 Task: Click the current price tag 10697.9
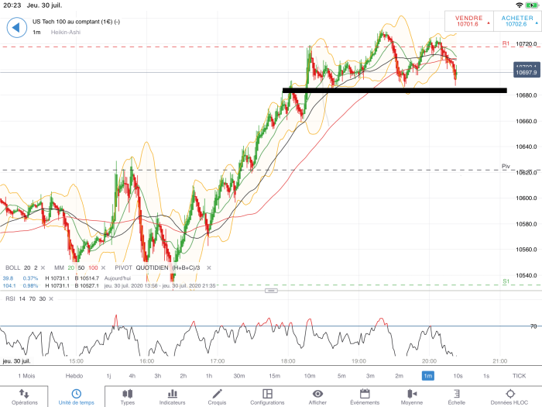click(527, 72)
